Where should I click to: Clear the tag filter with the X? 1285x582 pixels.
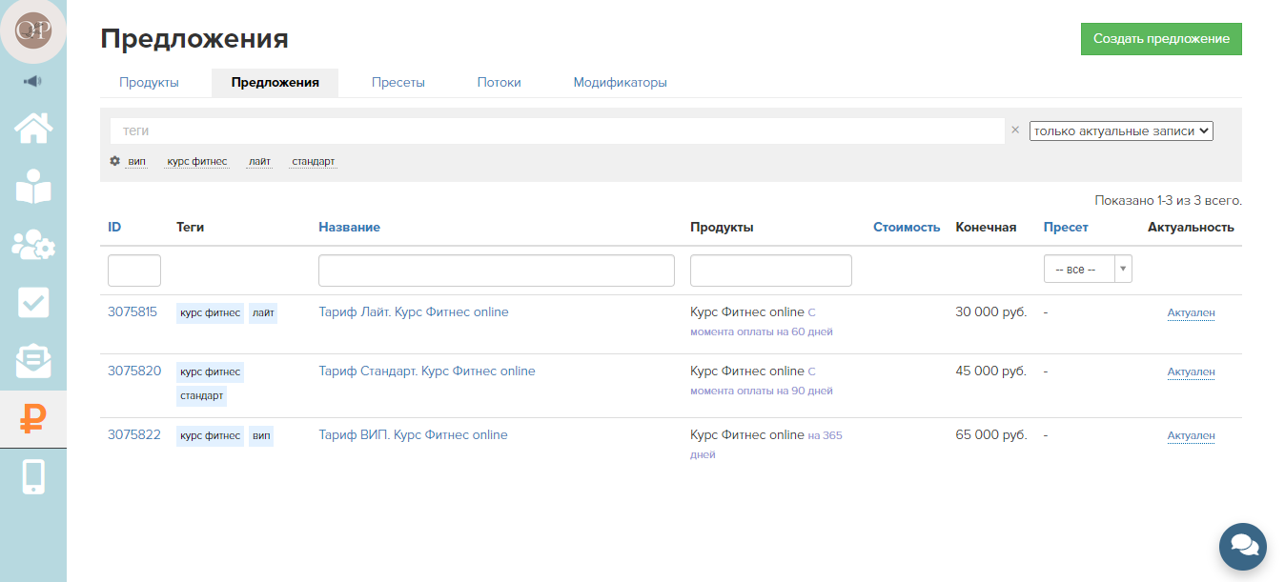click(x=1015, y=130)
